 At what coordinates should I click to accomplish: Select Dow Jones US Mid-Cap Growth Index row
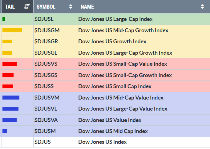point(123,30)
